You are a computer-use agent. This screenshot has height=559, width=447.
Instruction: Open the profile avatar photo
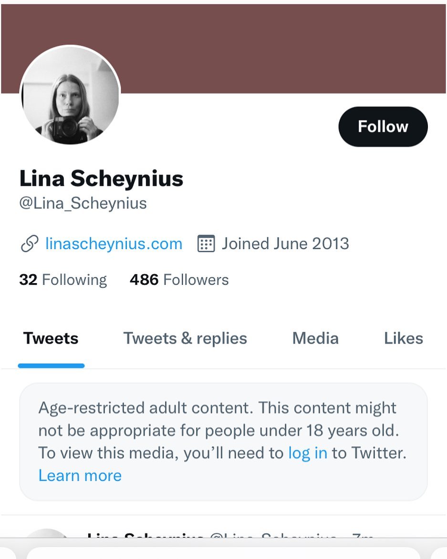70,95
